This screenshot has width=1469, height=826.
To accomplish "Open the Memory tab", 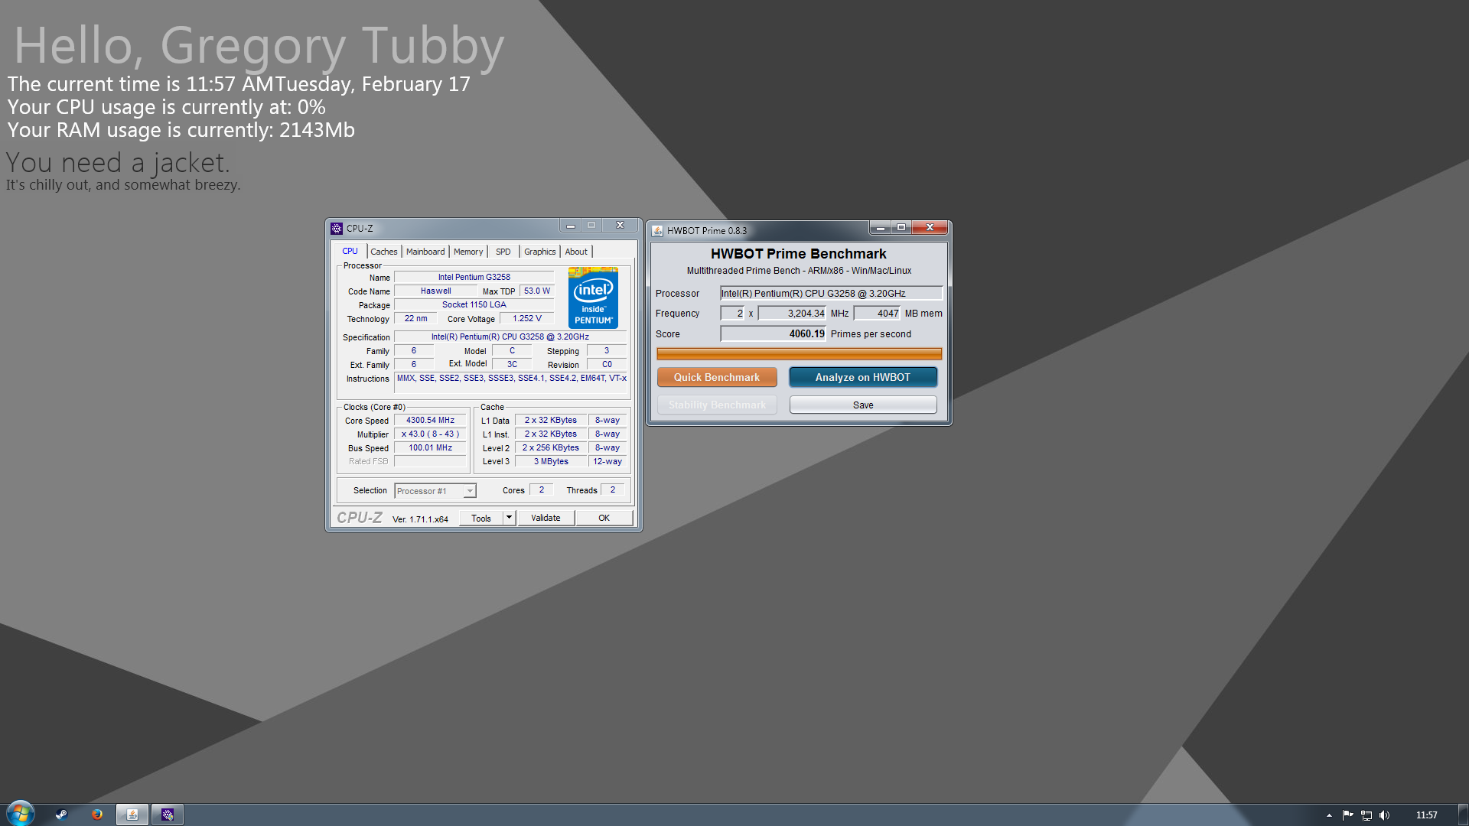I will tap(468, 252).
